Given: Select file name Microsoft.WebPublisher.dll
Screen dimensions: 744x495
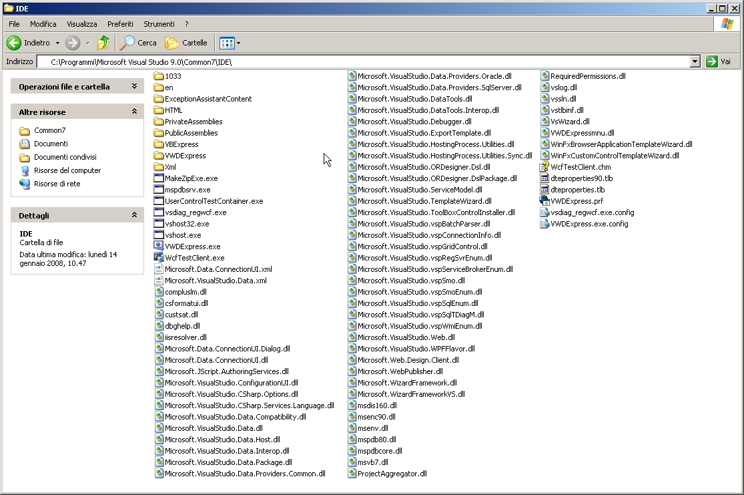Looking at the screenshot, I should [x=400, y=371].
